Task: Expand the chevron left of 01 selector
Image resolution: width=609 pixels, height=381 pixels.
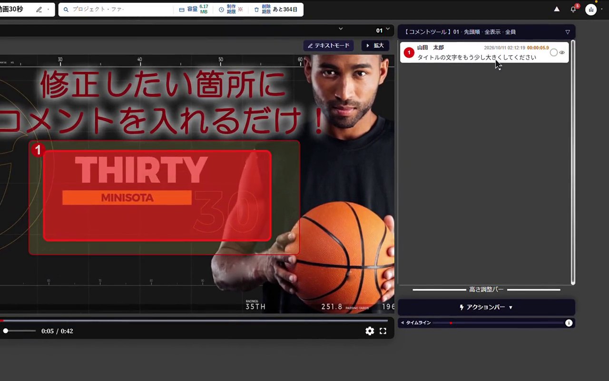Action: pyautogui.click(x=341, y=29)
